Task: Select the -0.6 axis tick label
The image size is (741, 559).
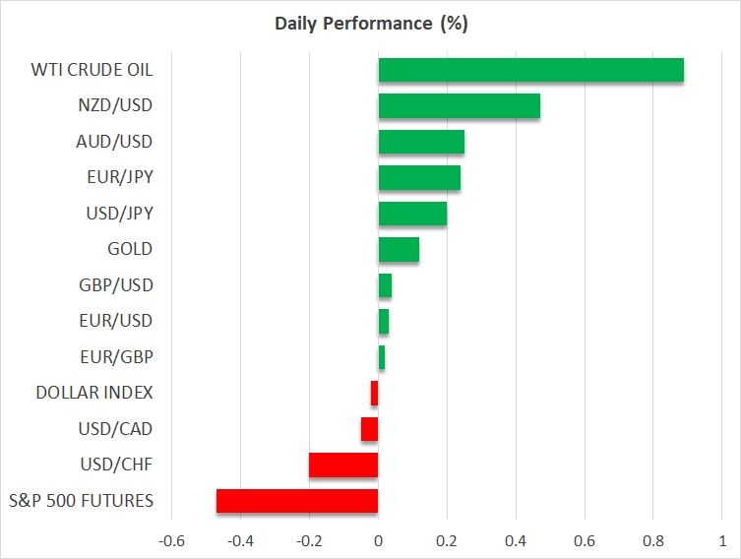Action: pyautogui.click(x=171, y=541)
